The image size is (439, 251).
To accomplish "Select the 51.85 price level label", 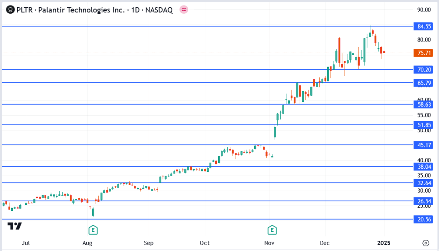I will [424, 125].
